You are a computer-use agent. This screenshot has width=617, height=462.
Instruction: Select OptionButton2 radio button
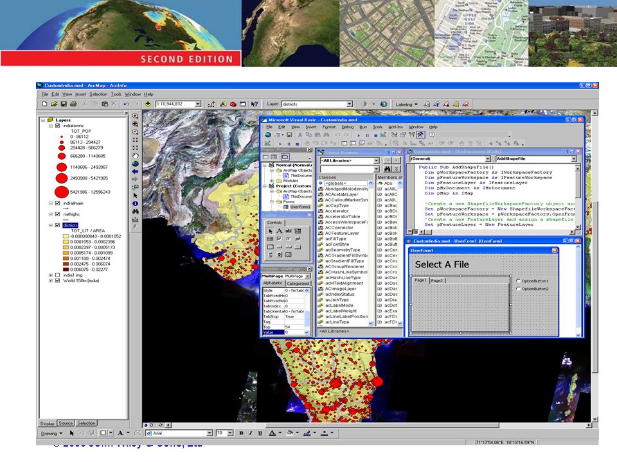pos(518,289)
